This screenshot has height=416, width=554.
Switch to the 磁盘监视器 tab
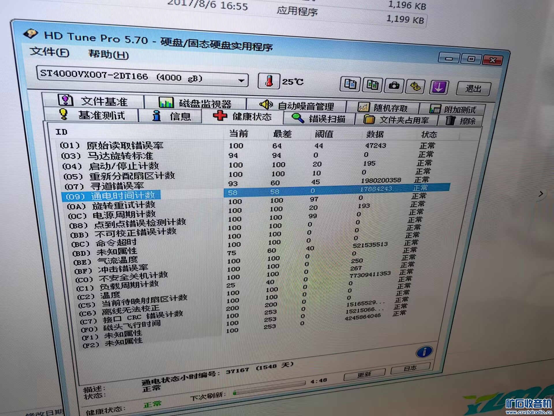[x=195, y=103]
